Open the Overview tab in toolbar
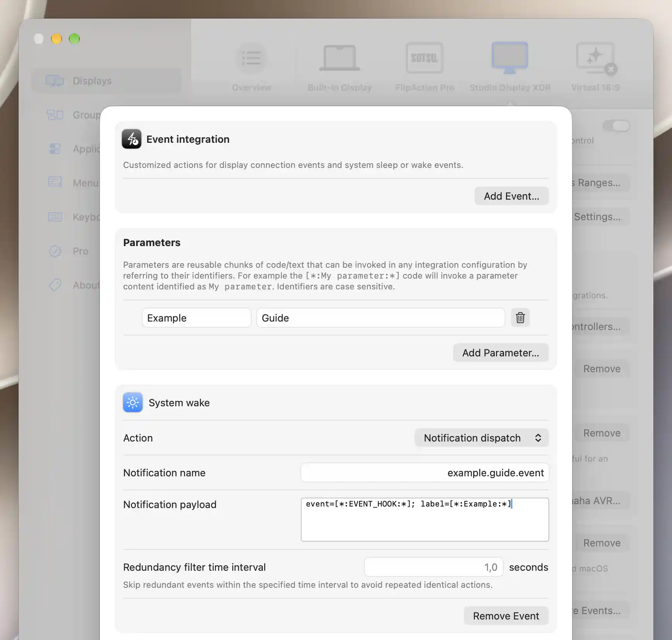The image size is (672, 640). [251, 67]
